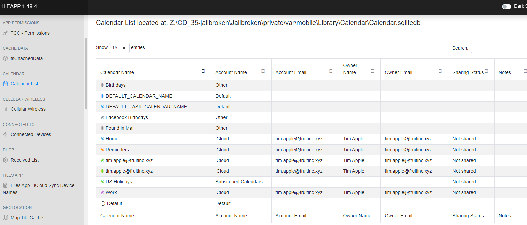Click the Calendar List calendar icon
The width and height of the screenshot is (527, 225).
[5, 84]
